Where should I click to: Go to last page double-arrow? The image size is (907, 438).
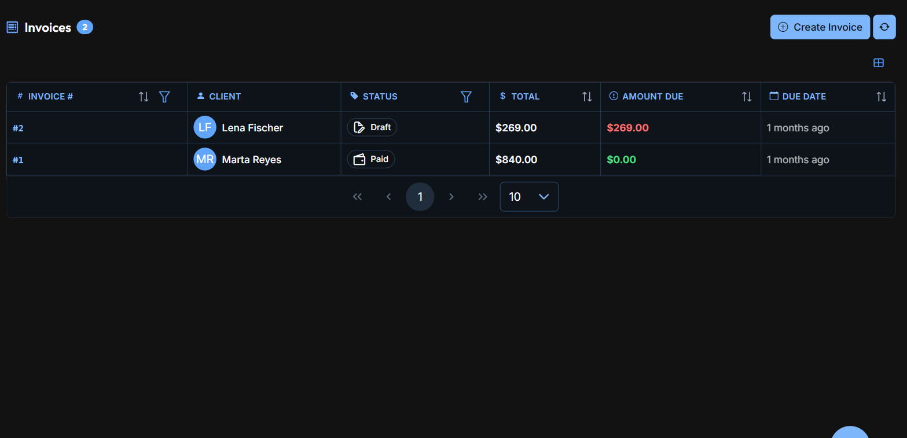pyautogui.click(x=483, y=197)
